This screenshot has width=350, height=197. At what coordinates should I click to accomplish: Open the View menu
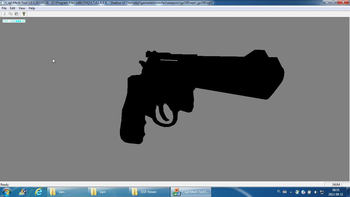click(x=22, y=8)
